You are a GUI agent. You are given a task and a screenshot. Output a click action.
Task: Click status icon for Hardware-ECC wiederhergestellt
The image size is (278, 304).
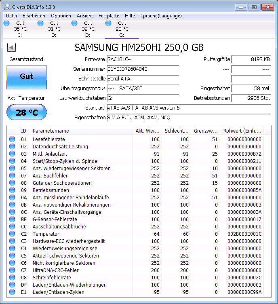[12, 241]
